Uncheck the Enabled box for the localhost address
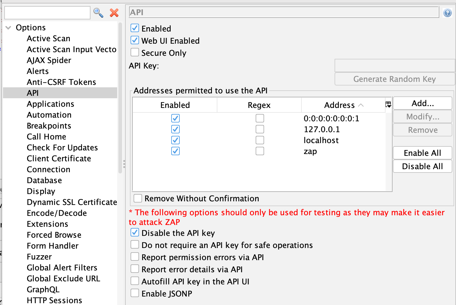This screenshot has width=456, height=305. (x=175, y=140)
